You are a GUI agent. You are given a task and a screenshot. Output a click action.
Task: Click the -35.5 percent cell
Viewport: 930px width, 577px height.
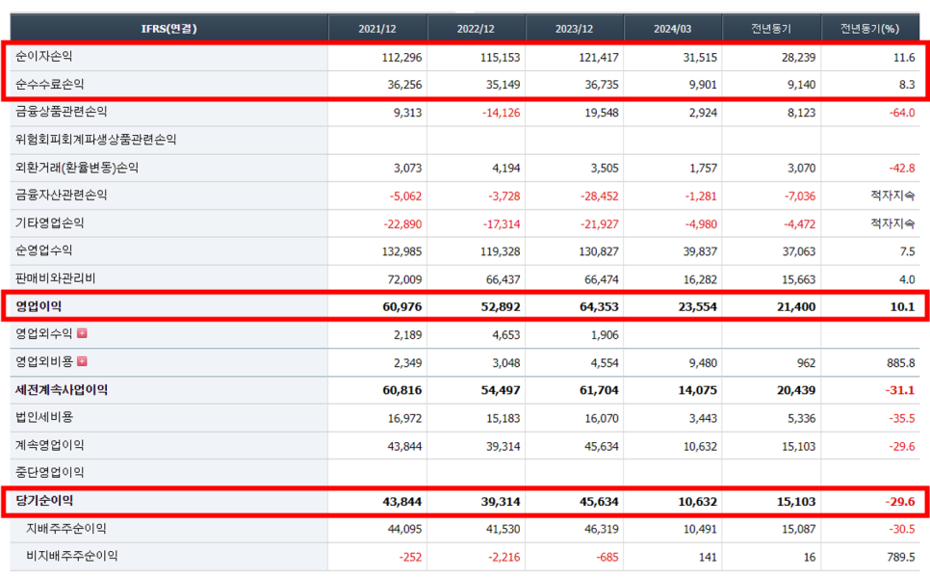pyautogui.click(x=902, y=418)
